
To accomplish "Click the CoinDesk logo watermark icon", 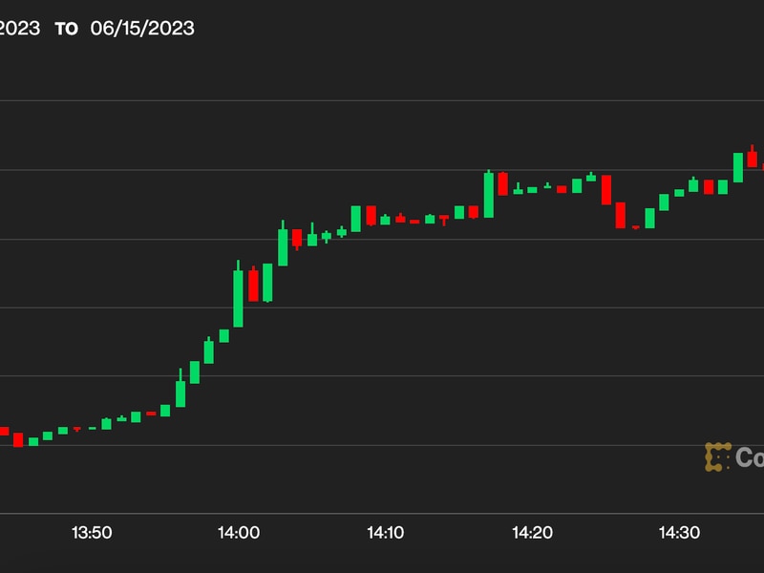I will [717, 457].
